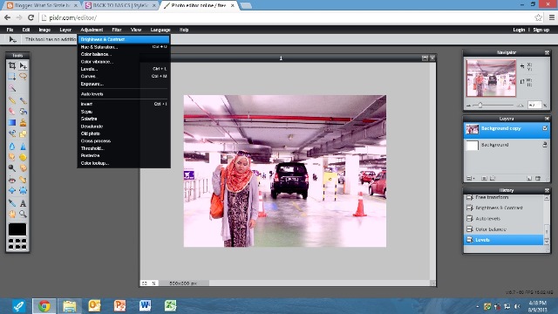Toggle layer settings in Layers panel

[x=470, y=178]
